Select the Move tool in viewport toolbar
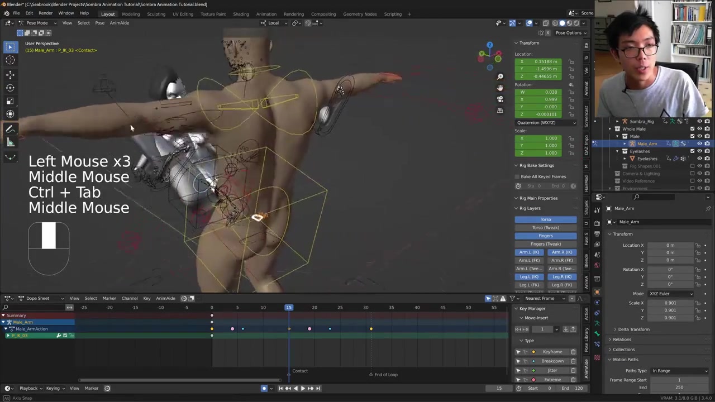Image resolution: width=715 pixels, height=402 pixels. pyautogui.click(x=10, y=74)
